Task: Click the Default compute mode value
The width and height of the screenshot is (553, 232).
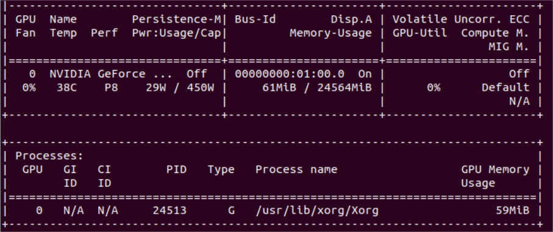Action: [x=505, y=87]
